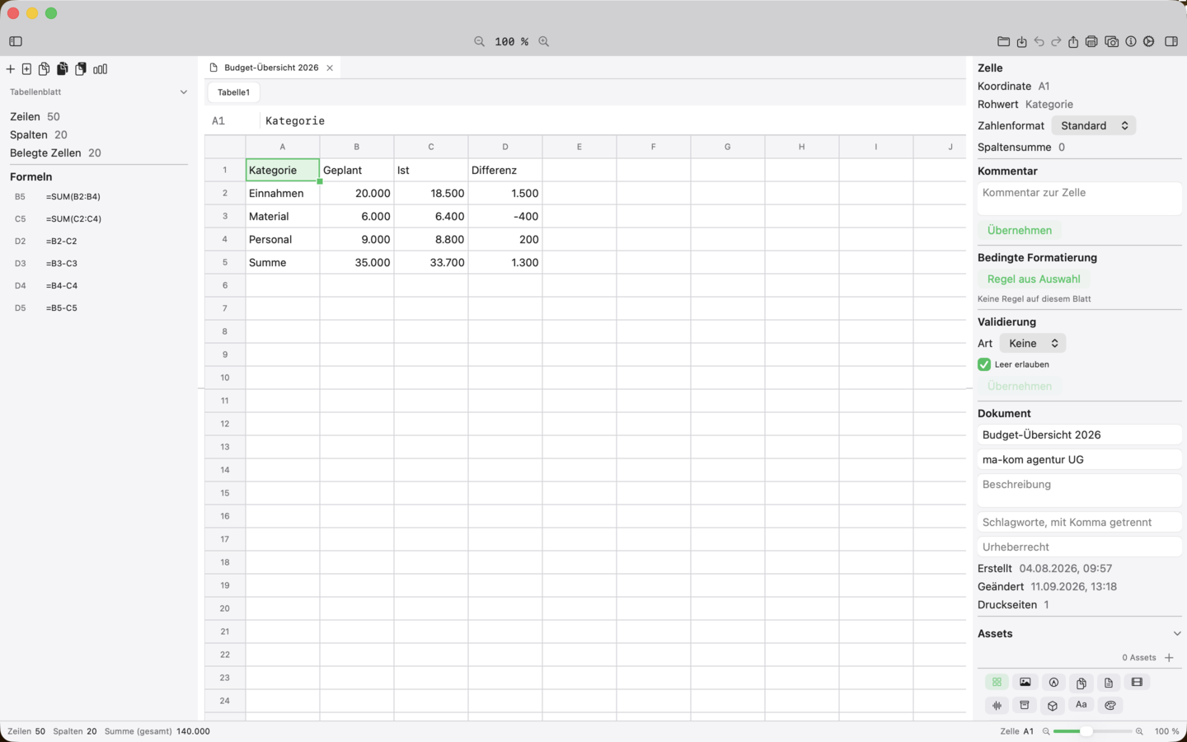Close the Budget-Übersicht 2026 tab
Image resolution: width=1187 pixels, height=742 pixels.
point(330,68)
